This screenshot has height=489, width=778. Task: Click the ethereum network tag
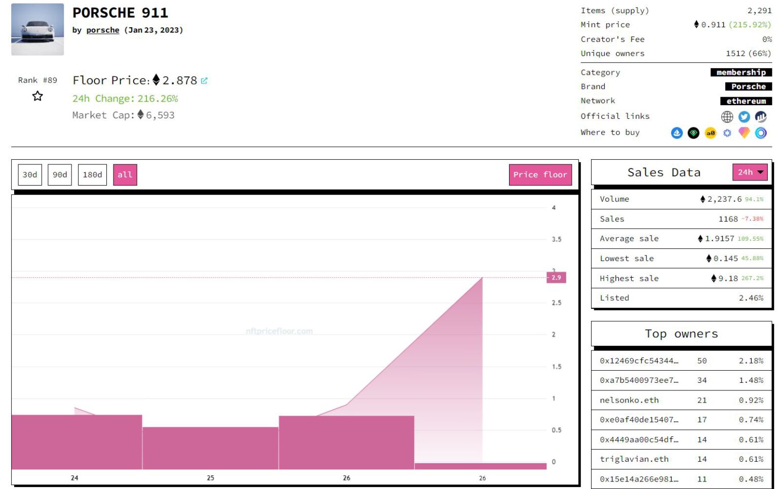point(746,101)
